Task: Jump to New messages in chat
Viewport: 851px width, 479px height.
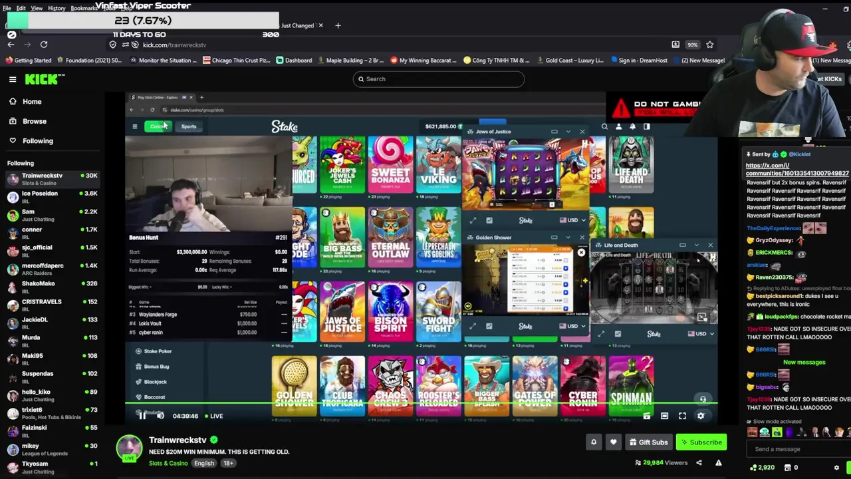Action: tap(804, 363)
